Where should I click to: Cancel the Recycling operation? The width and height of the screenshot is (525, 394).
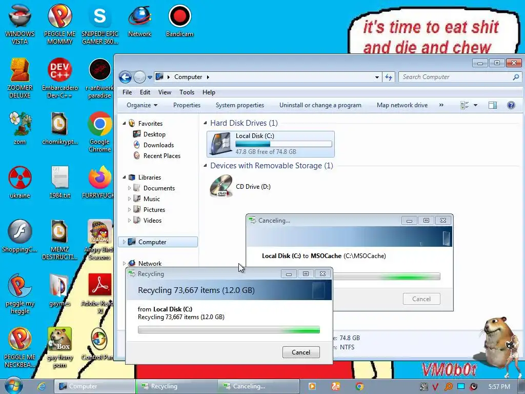pos(301,352)
